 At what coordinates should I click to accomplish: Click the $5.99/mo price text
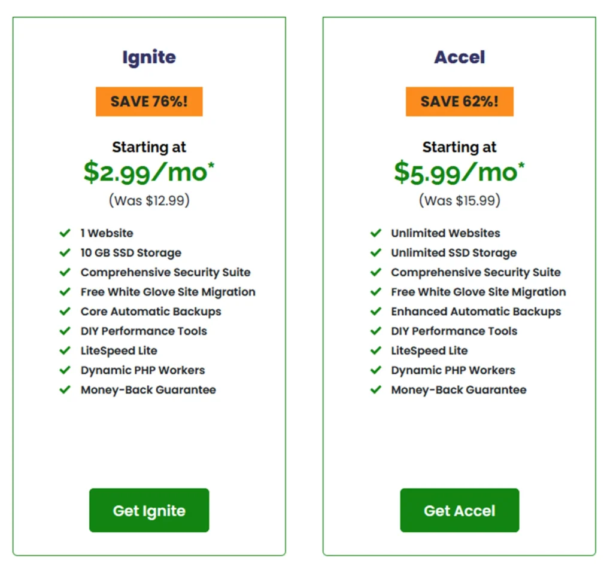[459, 172]
